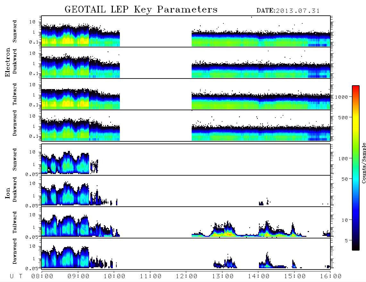Click the "11:00" time tick label

coord(151,276)
